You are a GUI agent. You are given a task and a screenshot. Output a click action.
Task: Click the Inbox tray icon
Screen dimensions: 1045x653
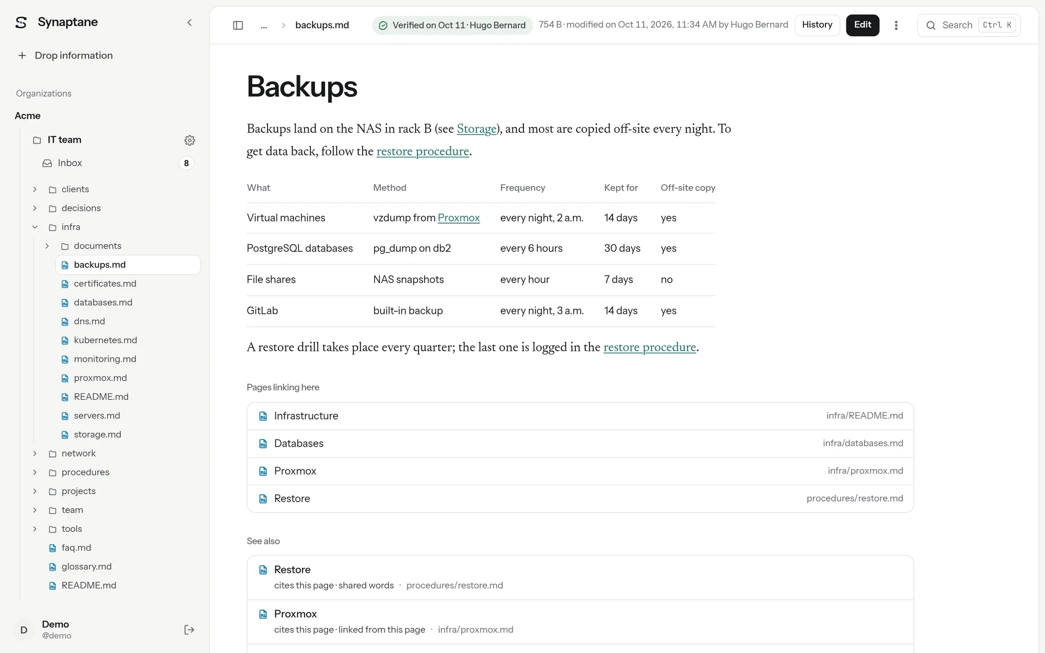(47, 163)
